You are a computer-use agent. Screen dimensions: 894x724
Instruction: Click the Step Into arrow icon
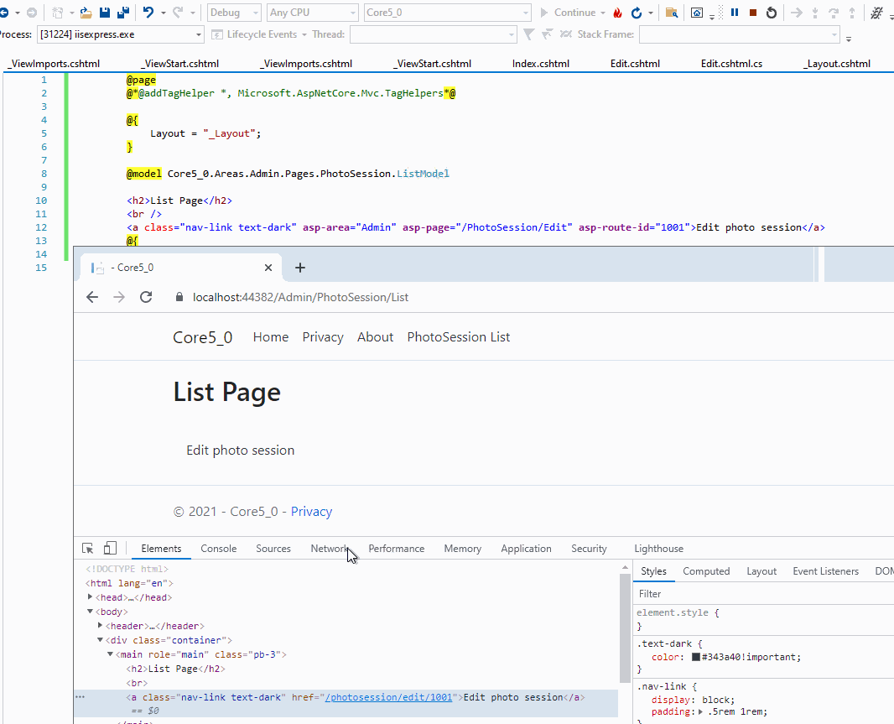click(x=815, y=13)
